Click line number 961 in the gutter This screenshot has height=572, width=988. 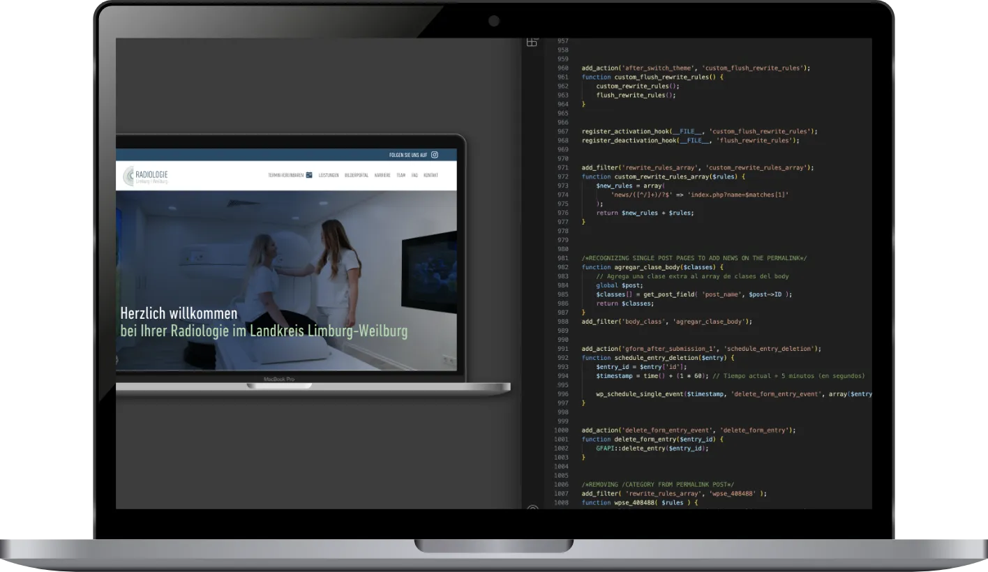[562, 77]
